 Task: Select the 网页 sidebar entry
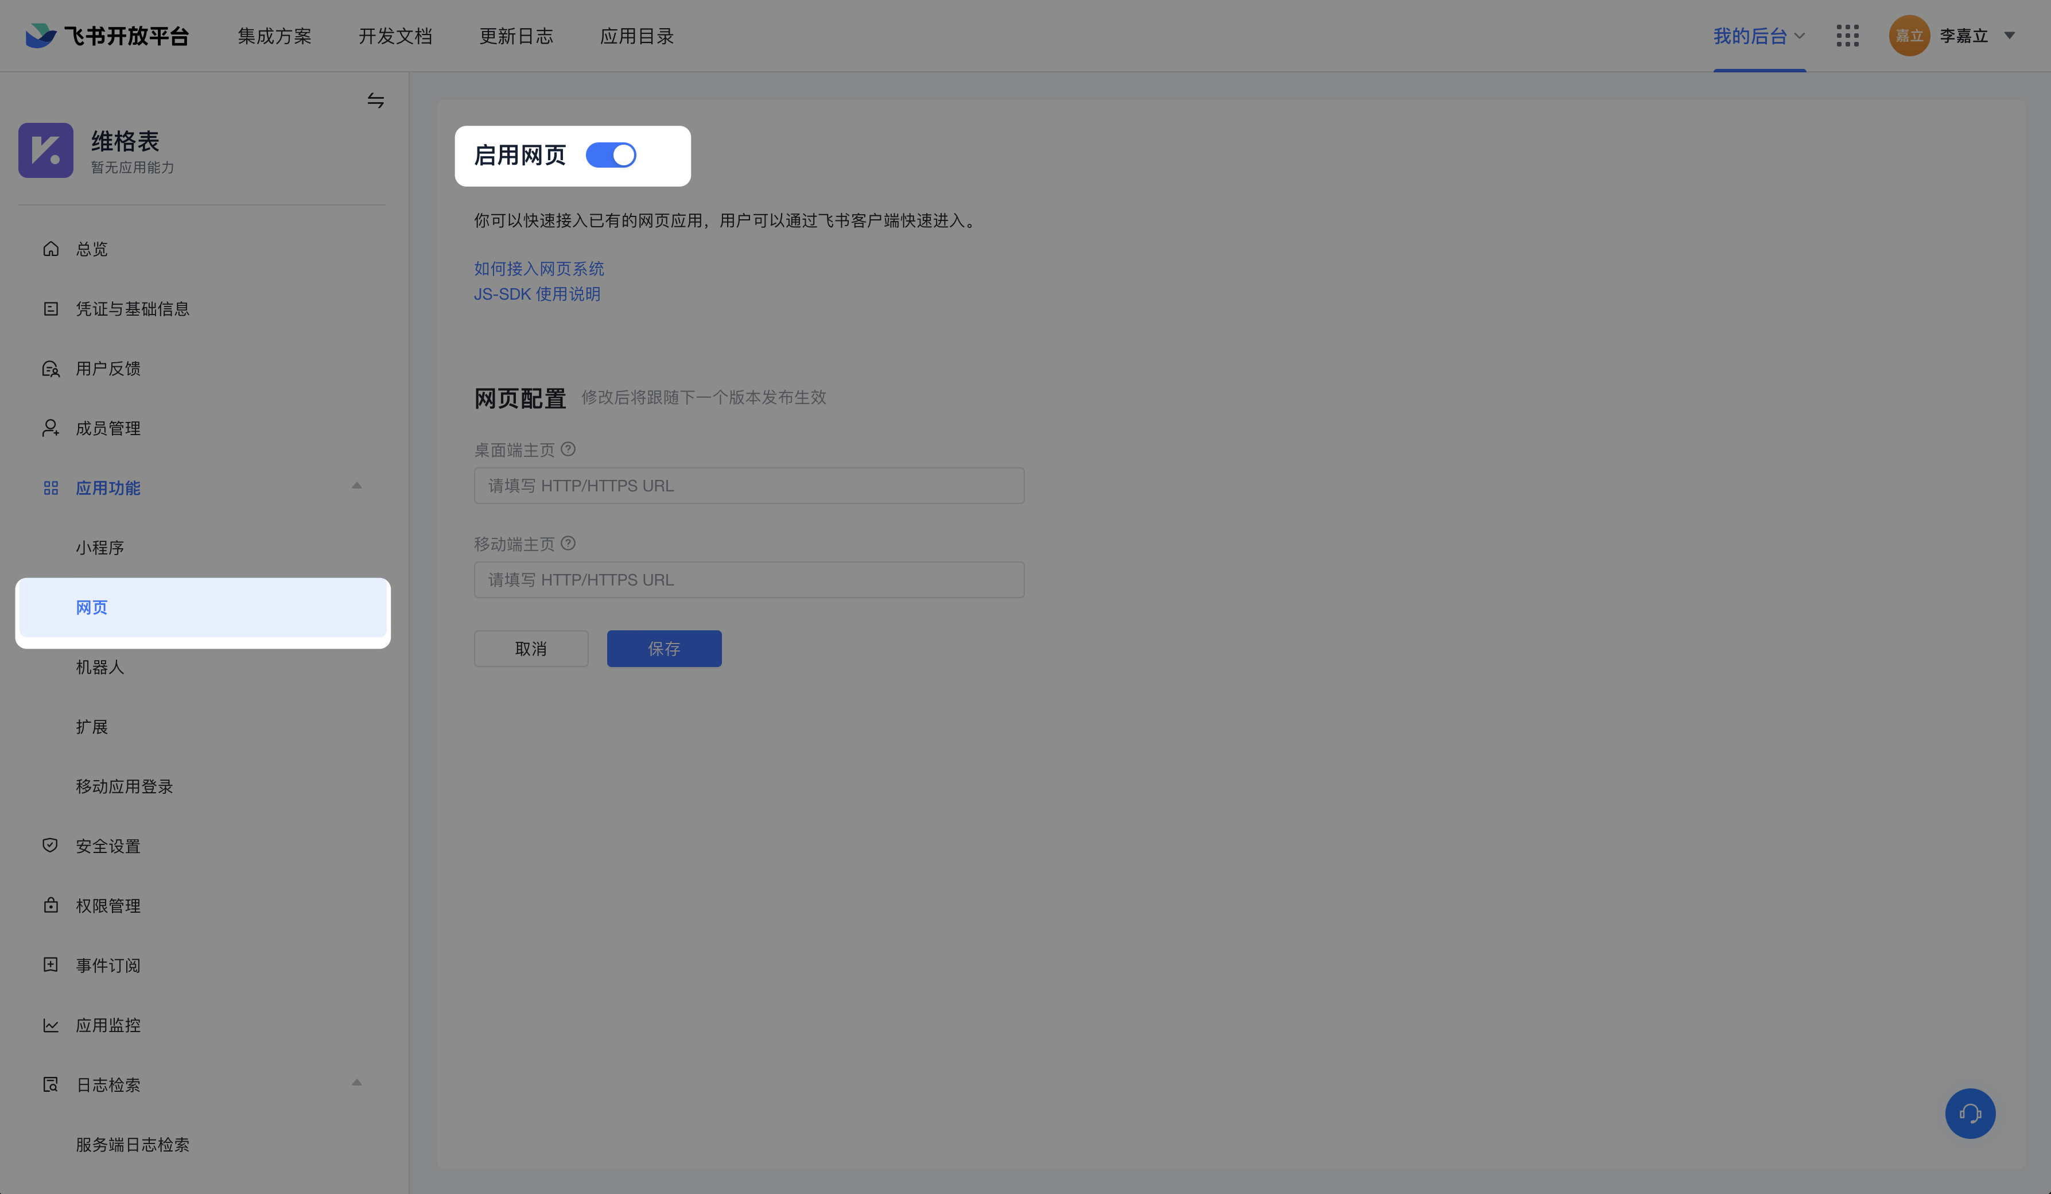coord(92,607)
